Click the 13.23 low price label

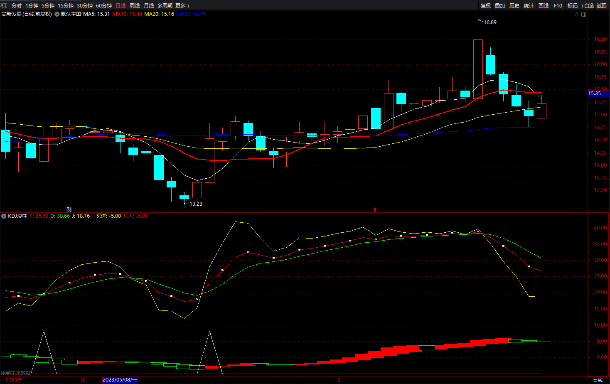[x=196, y=204]
